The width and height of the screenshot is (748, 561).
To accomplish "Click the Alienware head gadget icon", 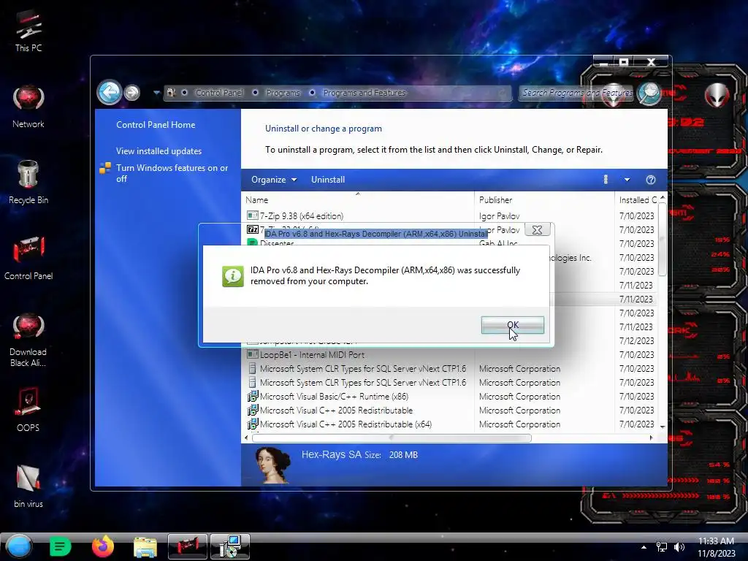I will [717, 96].
